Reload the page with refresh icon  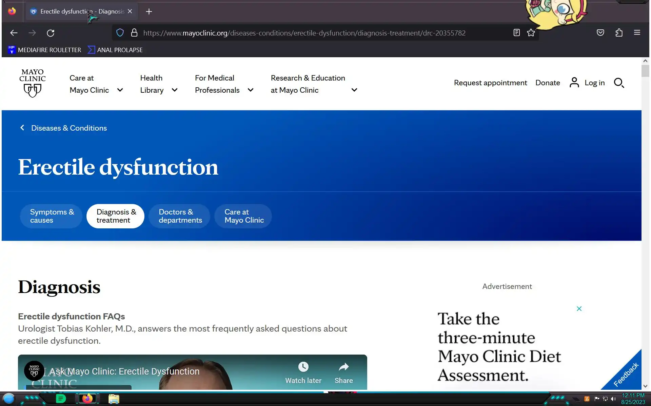pyautogui.click(x=51, y=33)
